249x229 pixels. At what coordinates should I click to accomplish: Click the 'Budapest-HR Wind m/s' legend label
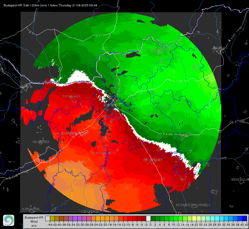(x=34, y=222)
